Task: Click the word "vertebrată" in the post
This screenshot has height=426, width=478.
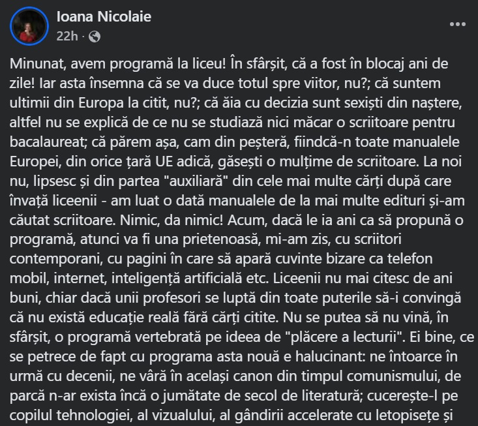Action: (158, 340)
